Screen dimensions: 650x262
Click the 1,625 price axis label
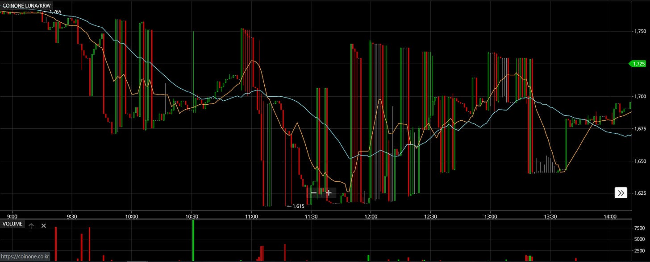click(640, 193)
